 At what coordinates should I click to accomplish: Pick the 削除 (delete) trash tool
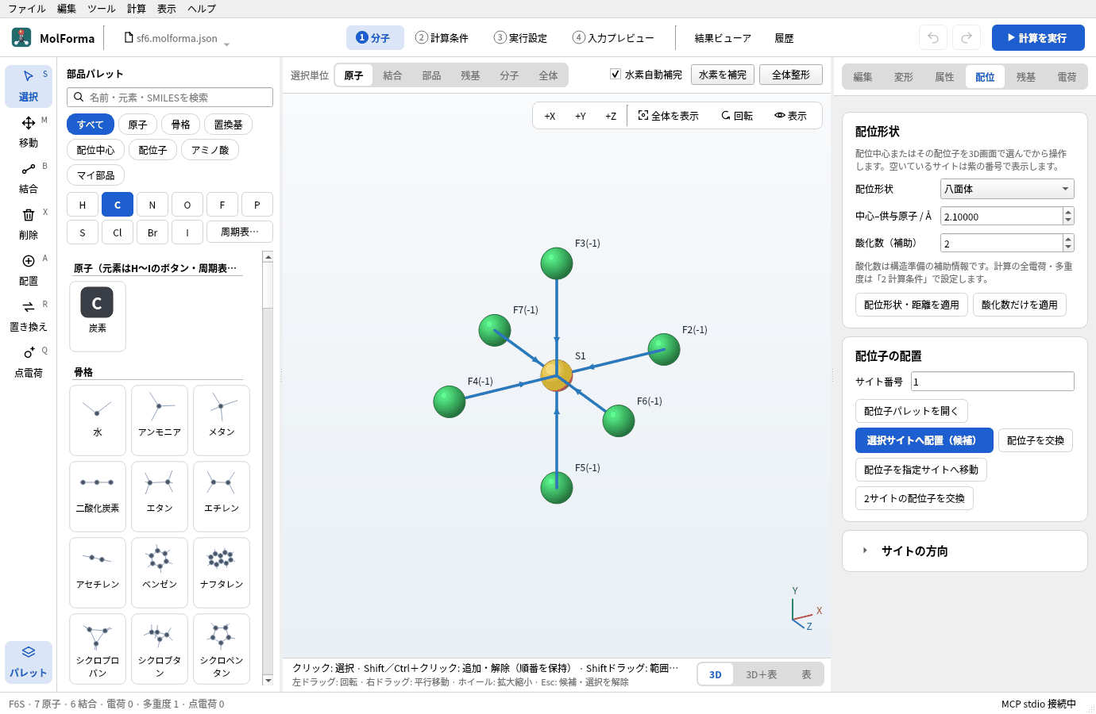pos(29,224)
